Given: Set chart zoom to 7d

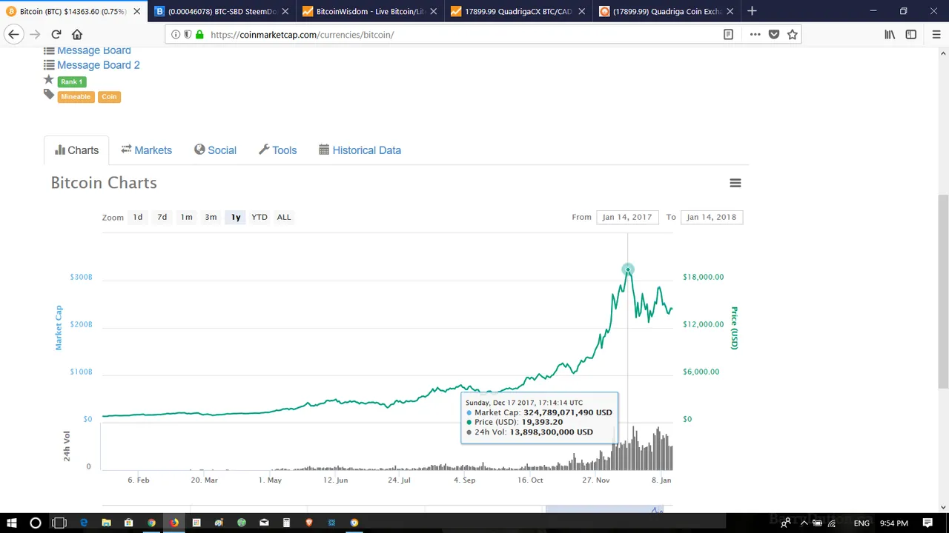Looking at the screenshot, I should pos(162,217).
